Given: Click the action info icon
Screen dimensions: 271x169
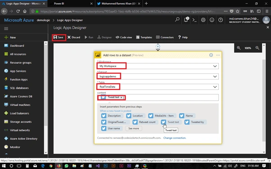Looking at the screenshot, I should [211, 55].
